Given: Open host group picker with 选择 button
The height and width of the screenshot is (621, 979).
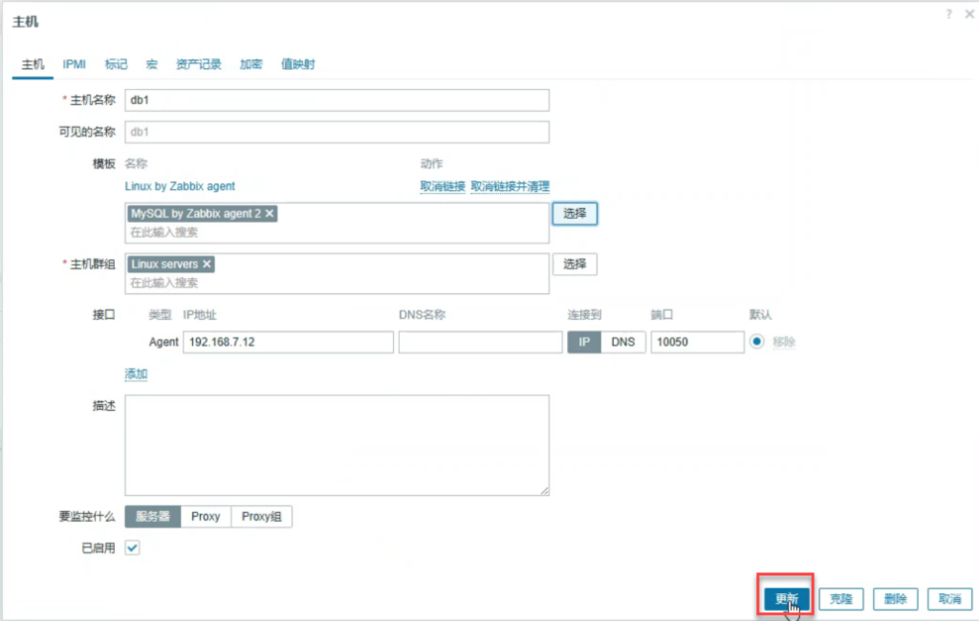Looking at the screenshot, I should 575,265.
